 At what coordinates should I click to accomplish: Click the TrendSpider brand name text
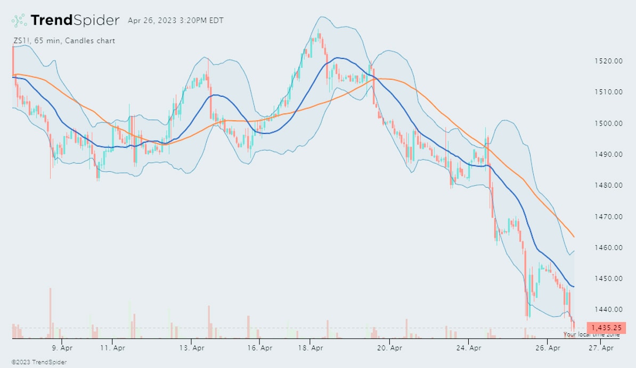pyautogui.click(x=75, y=20)
